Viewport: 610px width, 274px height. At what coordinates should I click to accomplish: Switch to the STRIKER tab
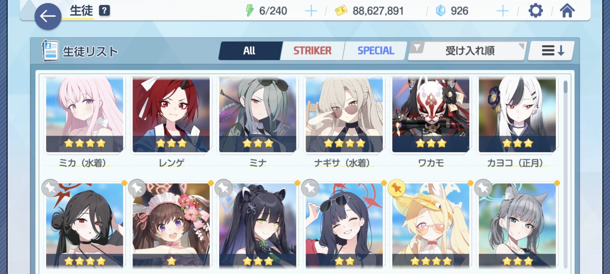coord(312,51)
